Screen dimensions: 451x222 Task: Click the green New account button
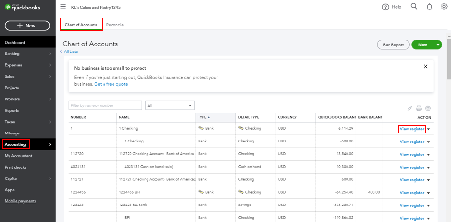tap(423, 45)
